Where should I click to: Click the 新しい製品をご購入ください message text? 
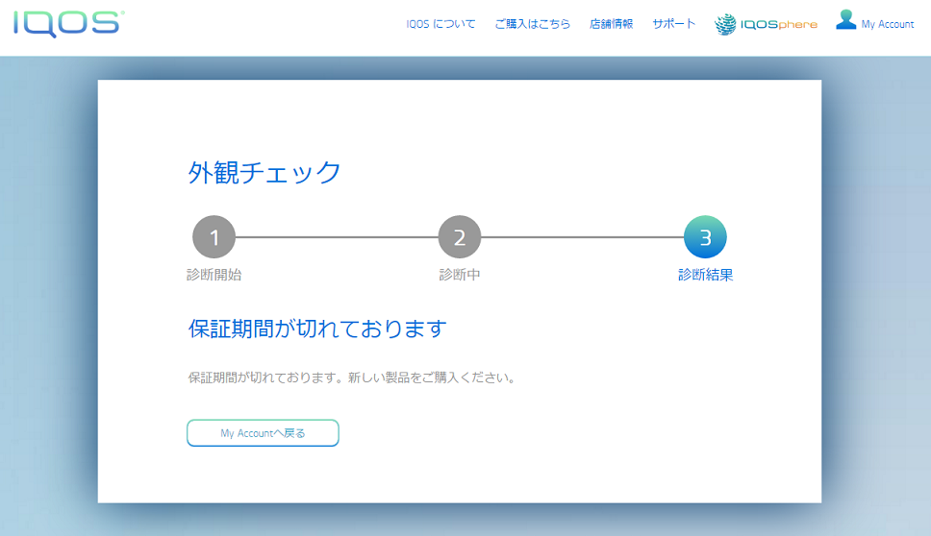pyautogui.click(x=432, y=378)
